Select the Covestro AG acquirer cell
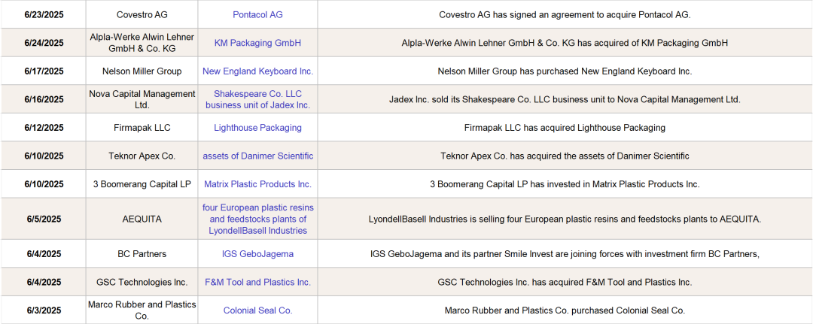813x324 pixels. coord(142,15)
